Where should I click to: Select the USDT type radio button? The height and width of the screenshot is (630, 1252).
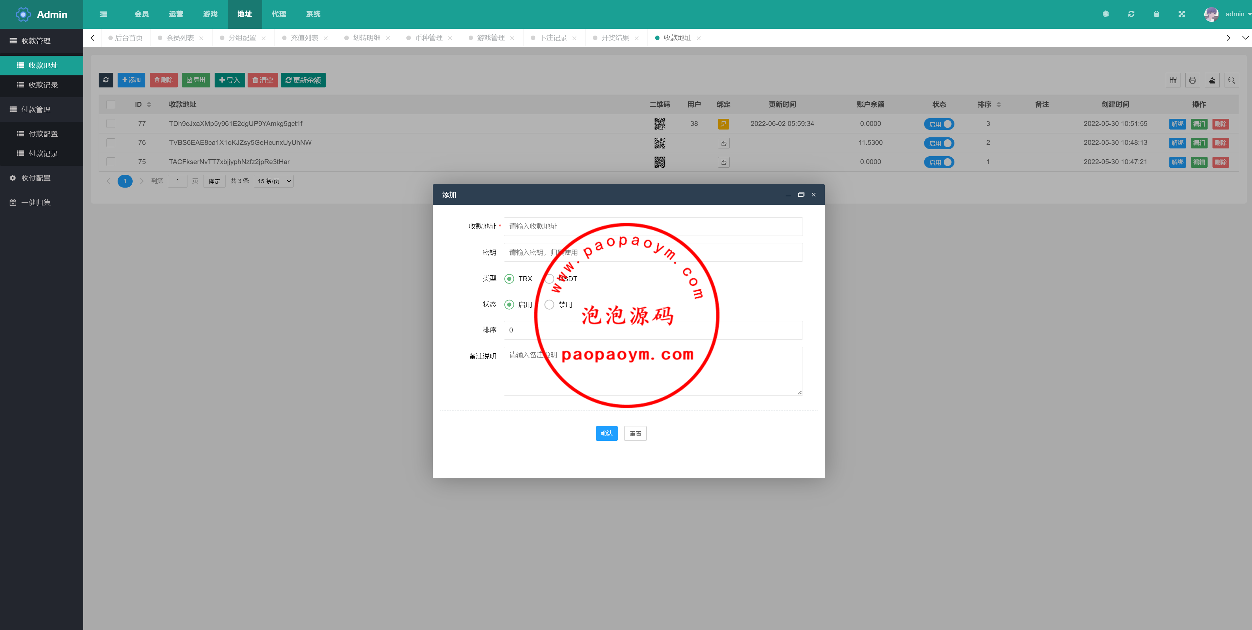point(549,279)
